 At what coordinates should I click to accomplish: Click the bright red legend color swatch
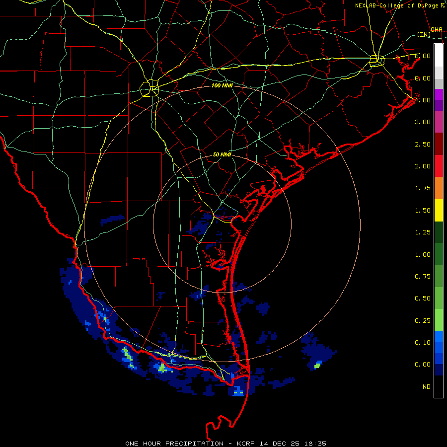439,166
